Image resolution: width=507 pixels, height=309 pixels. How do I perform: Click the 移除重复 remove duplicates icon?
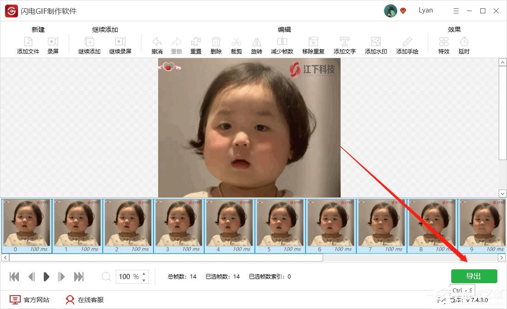[x=313, y=44]
